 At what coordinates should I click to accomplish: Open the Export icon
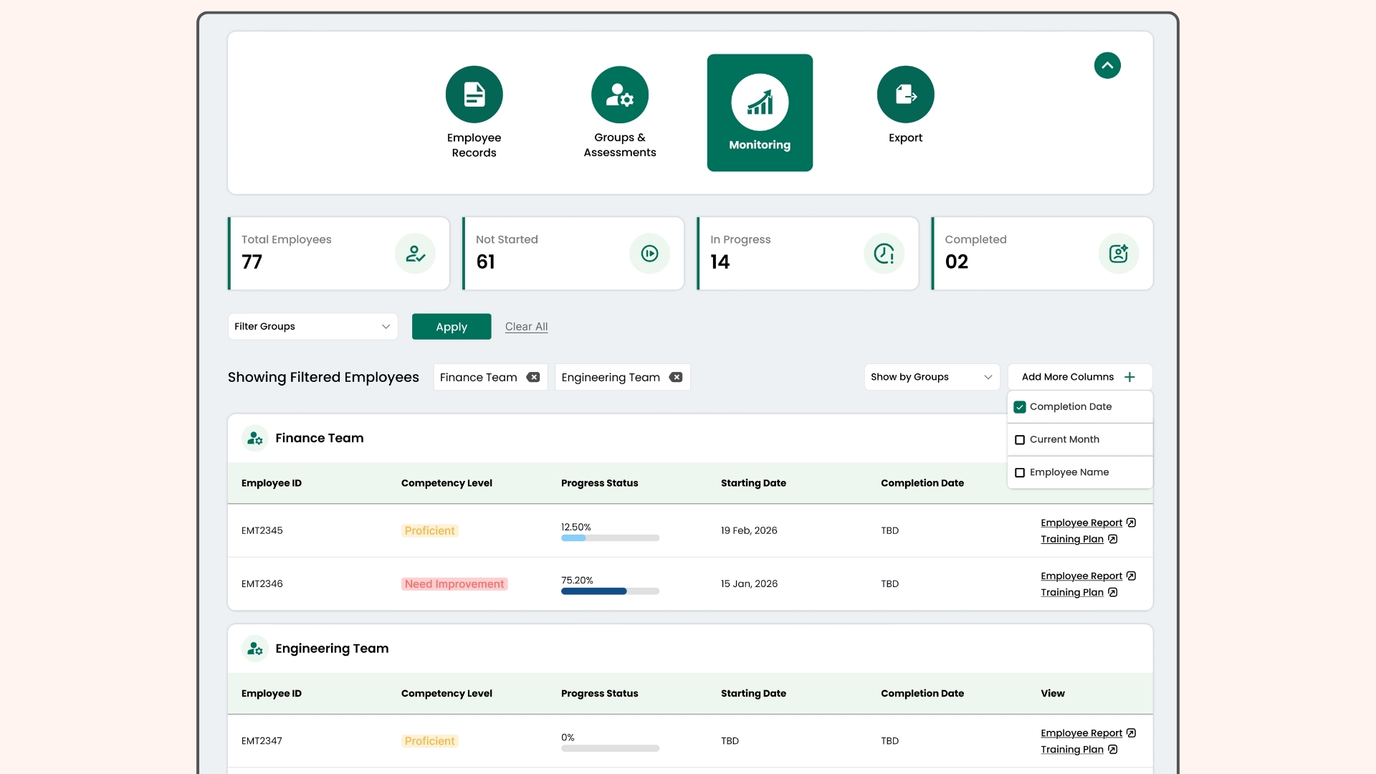tap(905, 95)
